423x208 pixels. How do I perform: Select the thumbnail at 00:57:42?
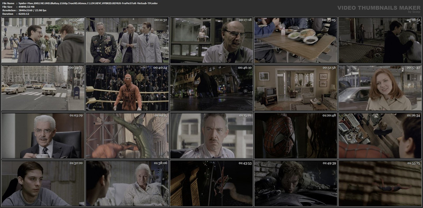380,88
